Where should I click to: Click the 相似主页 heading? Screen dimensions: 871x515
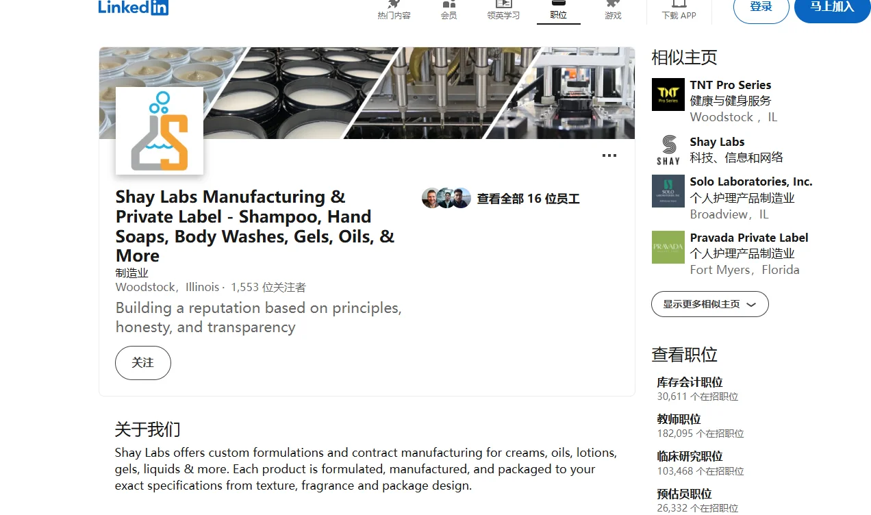(684, 58)
